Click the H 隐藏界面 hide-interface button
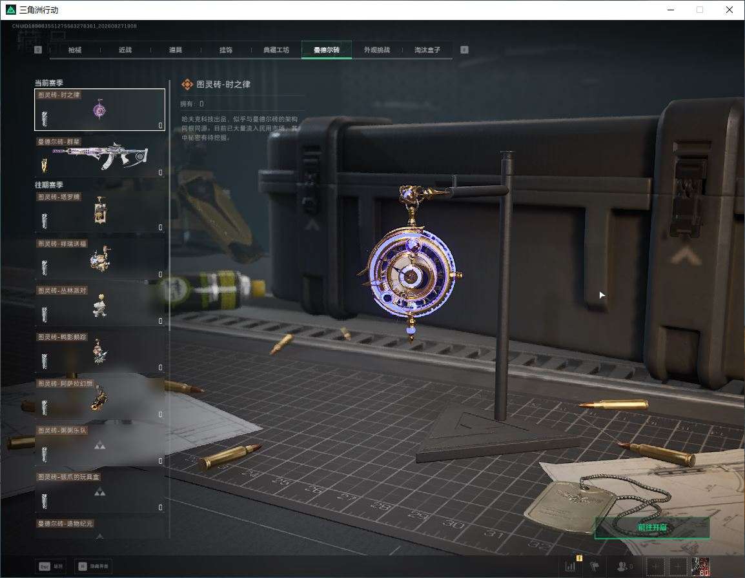 (93, 566)
